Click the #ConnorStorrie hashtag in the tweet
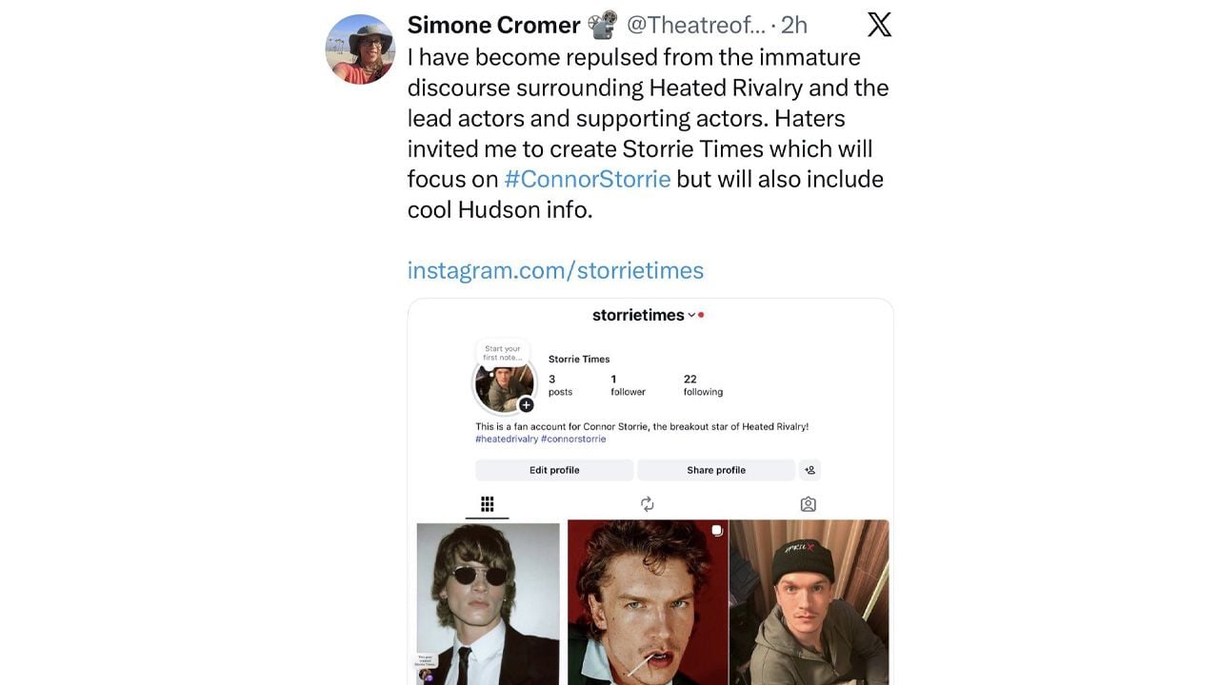The height and width of the screenshot is (685, 1219). 587,179
